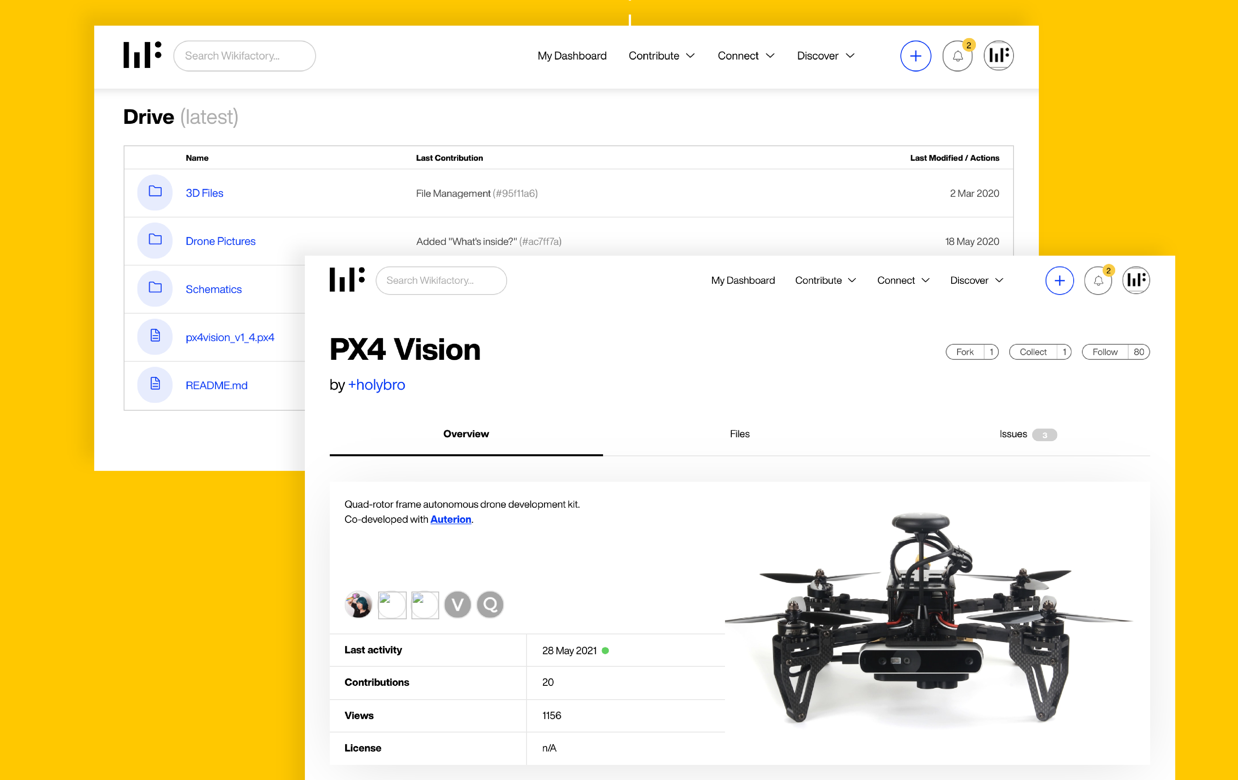The height and width of the screenshot is (780, 1238).
Task: Expand Contribute menu in the Drive window
Action: [662, 55]
